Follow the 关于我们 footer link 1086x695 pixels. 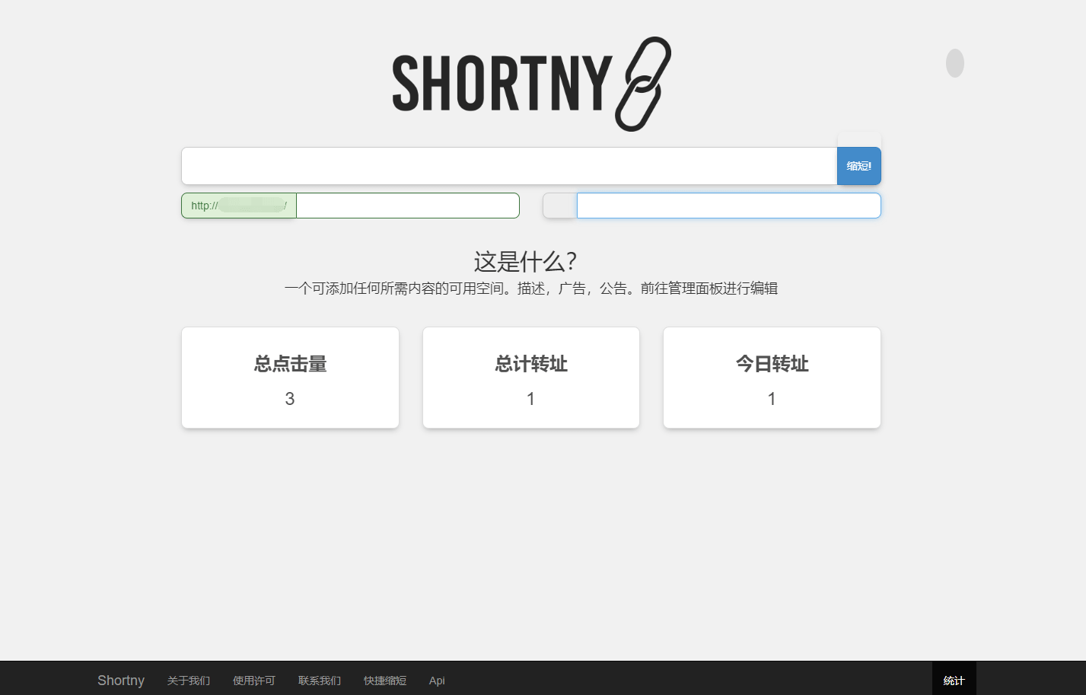point(188,681)
